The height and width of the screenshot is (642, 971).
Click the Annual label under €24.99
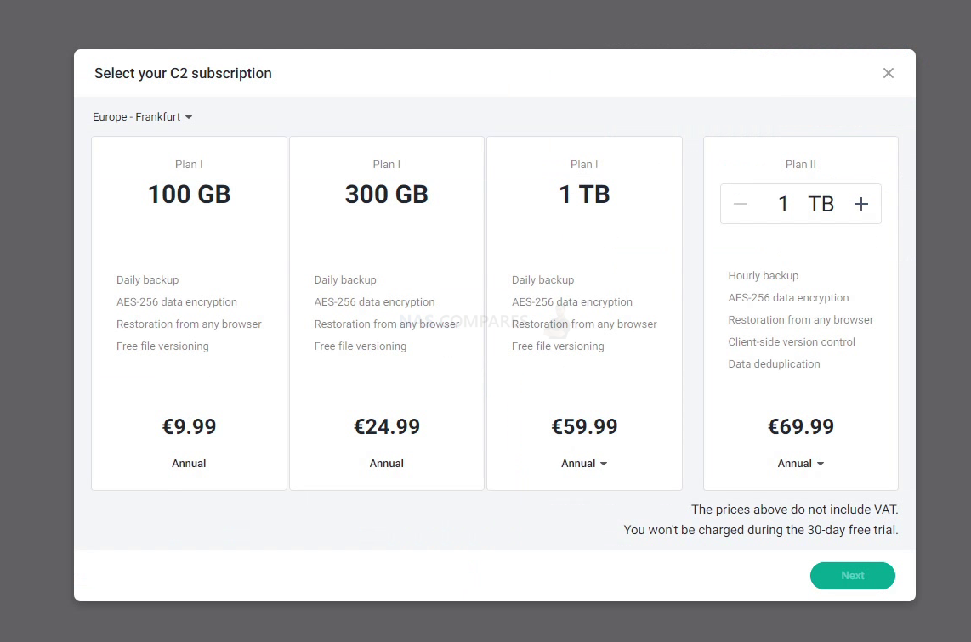point(386,464)
